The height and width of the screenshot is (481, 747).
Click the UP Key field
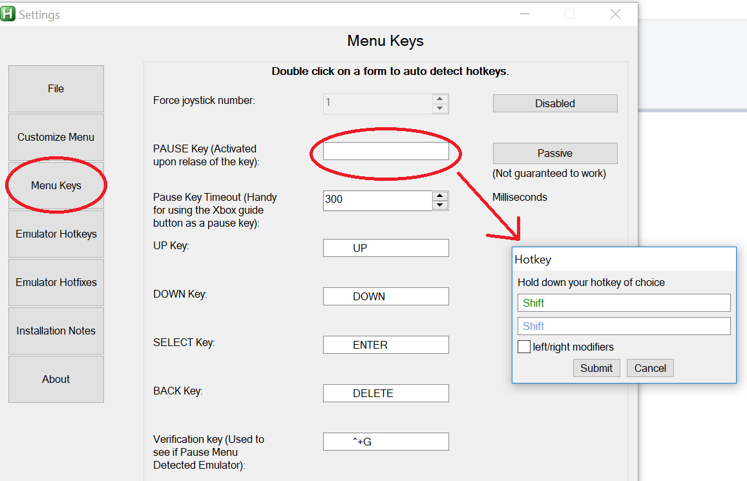(386, 248)
